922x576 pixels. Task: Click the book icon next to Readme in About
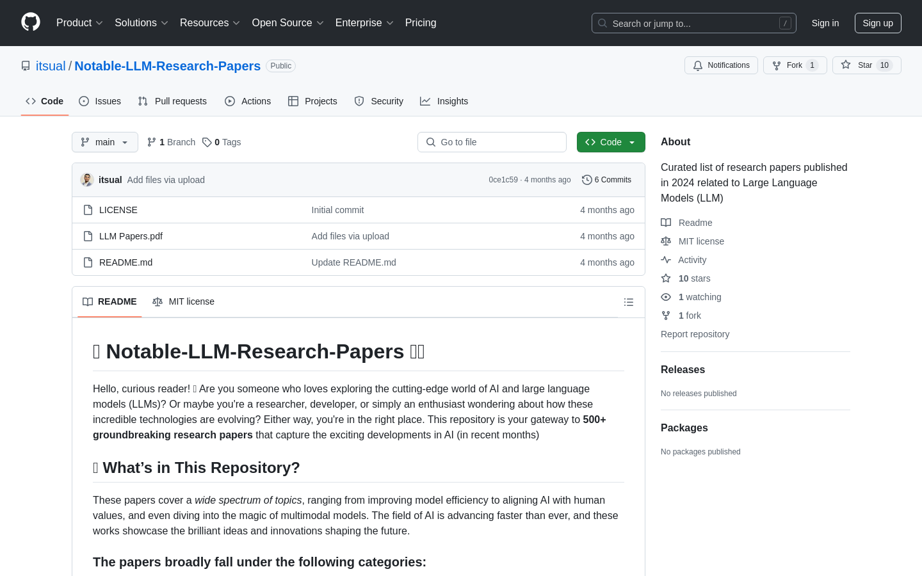(x=666, y=223)
